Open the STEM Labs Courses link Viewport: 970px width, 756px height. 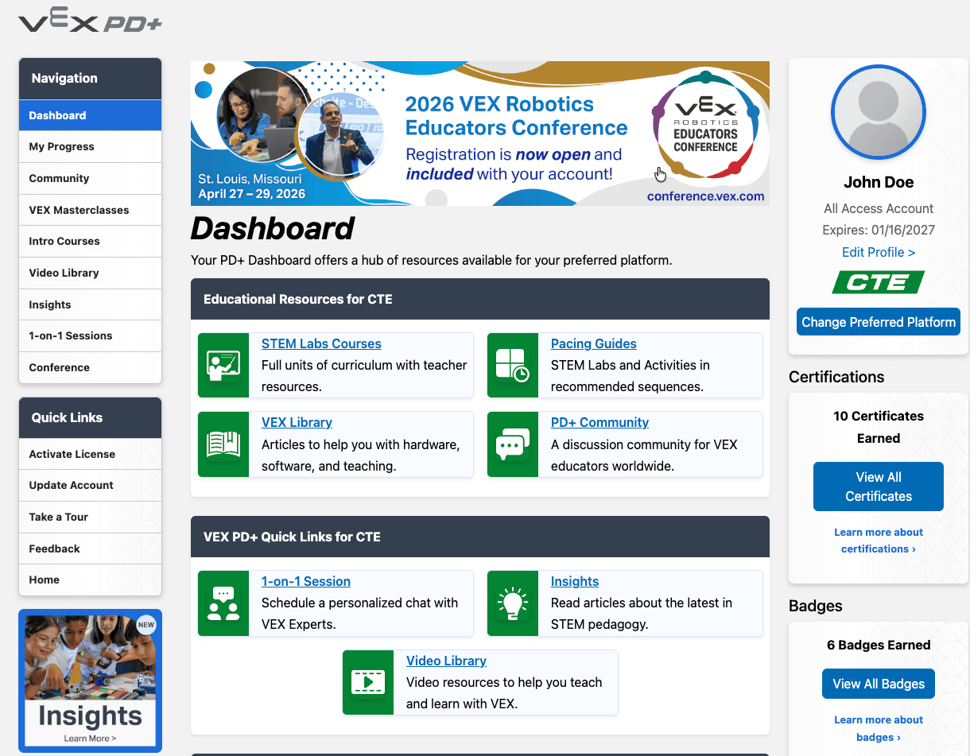(321, 343)
